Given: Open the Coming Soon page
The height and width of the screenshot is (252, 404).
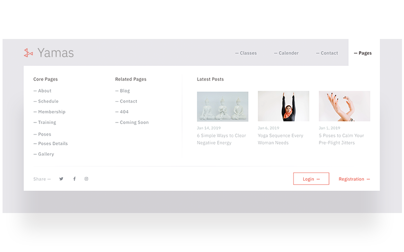Looking at the screenshot, I should click(x=132, y=122).
